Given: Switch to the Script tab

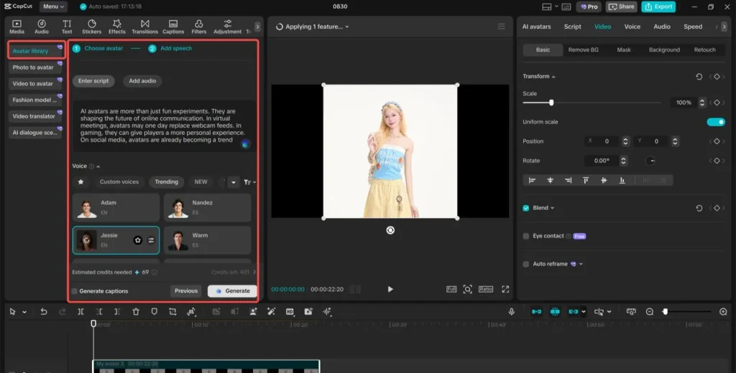Looking at the screenshot, I should coord(572,27).
